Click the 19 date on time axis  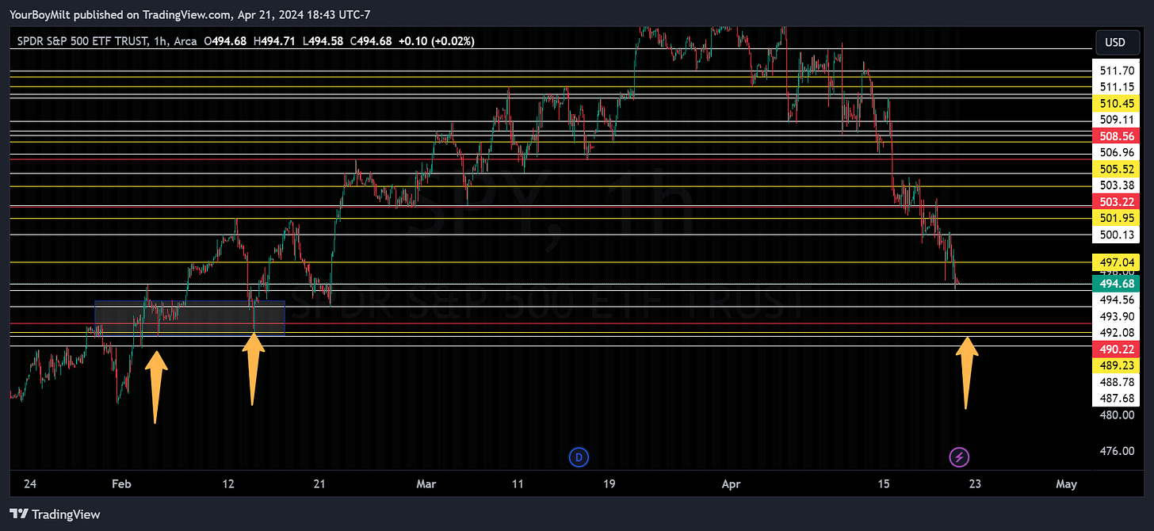tap(609, 483)
